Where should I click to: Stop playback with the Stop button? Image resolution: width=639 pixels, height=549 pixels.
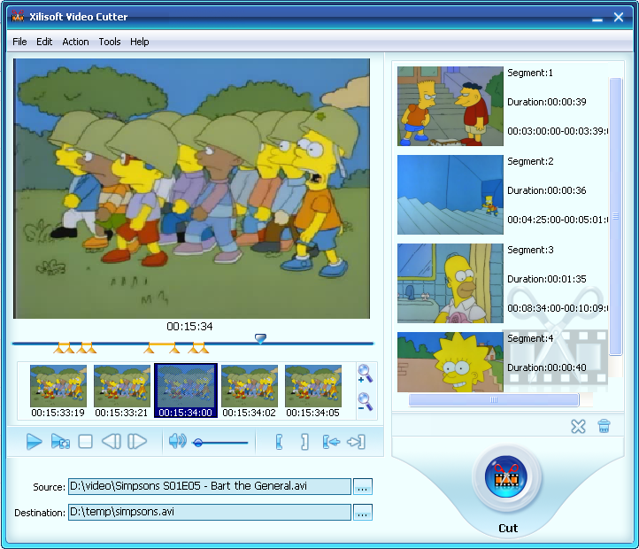tap(85, 441)
